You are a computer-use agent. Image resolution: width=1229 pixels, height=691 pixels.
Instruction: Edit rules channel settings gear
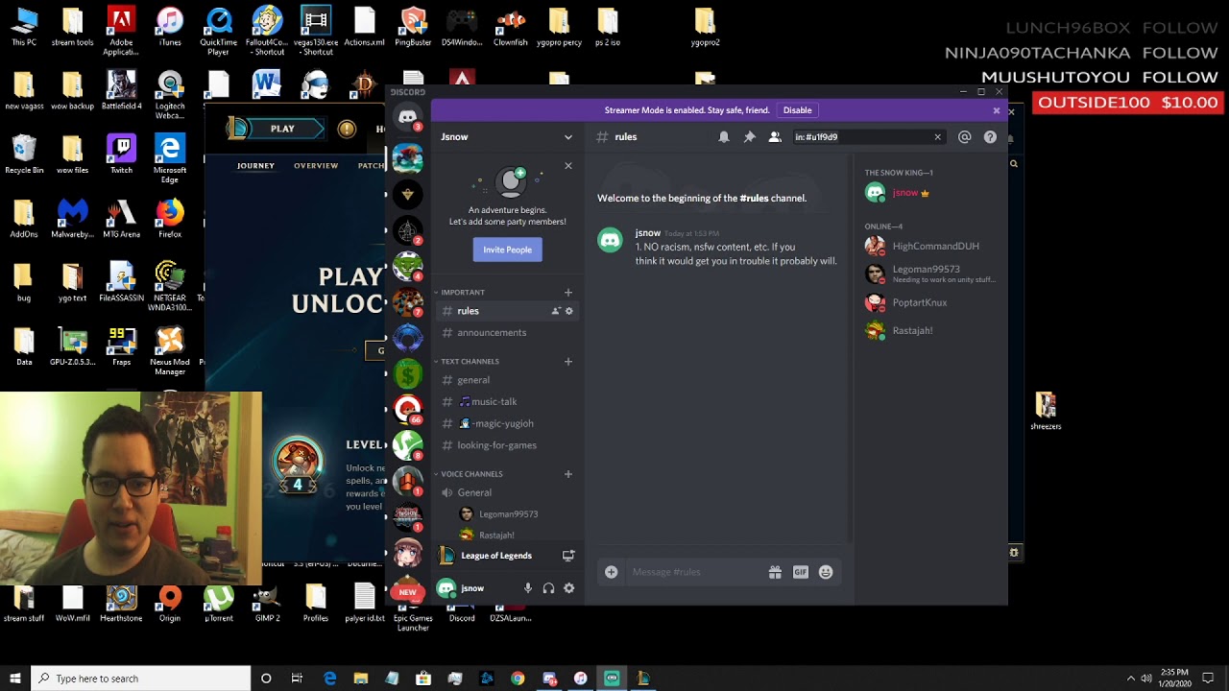(569, 311)
